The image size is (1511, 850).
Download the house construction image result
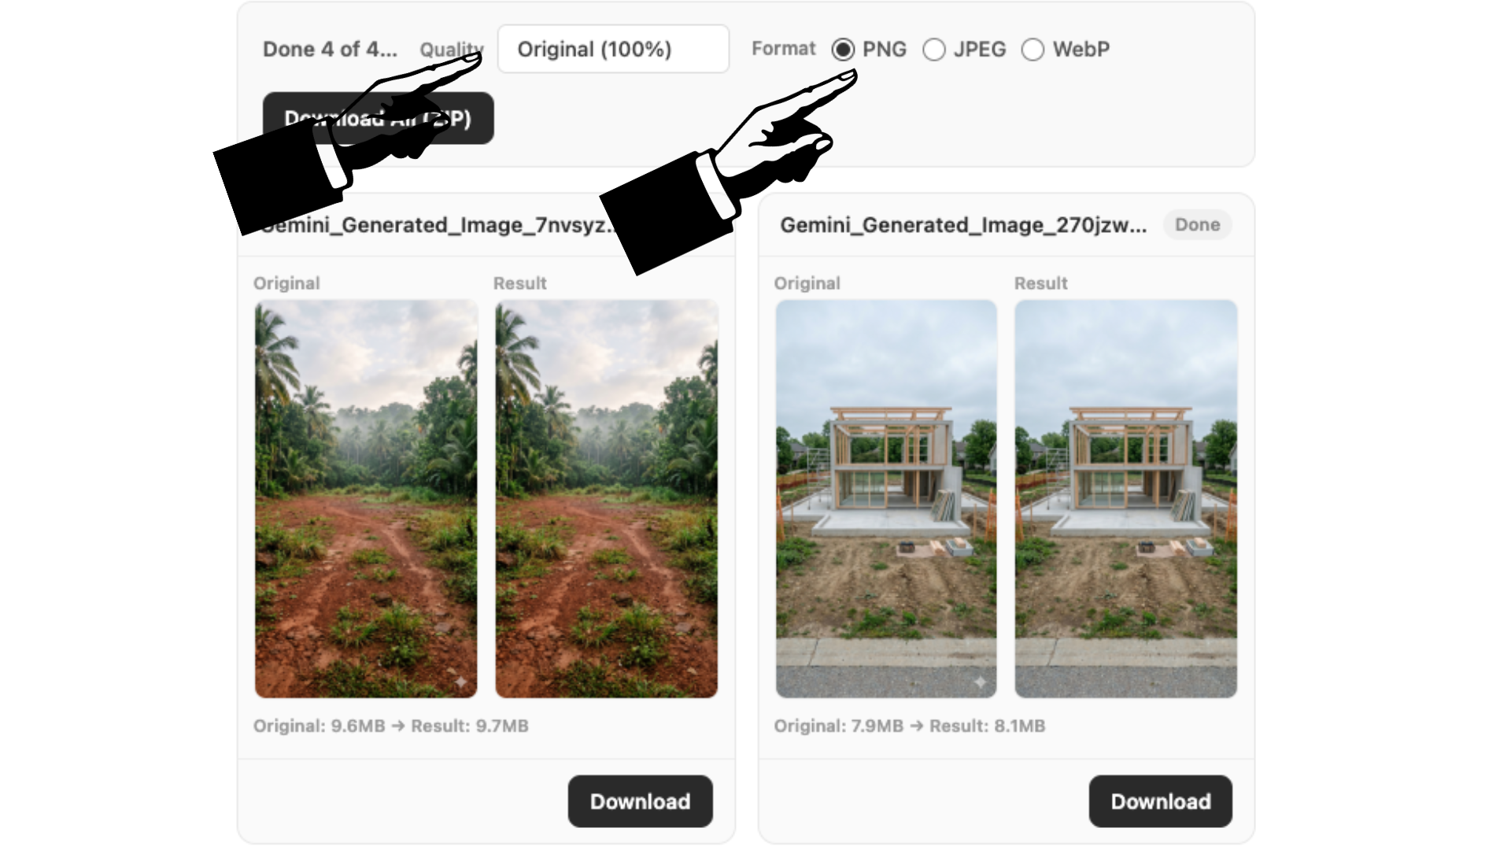coord(1160,801)
